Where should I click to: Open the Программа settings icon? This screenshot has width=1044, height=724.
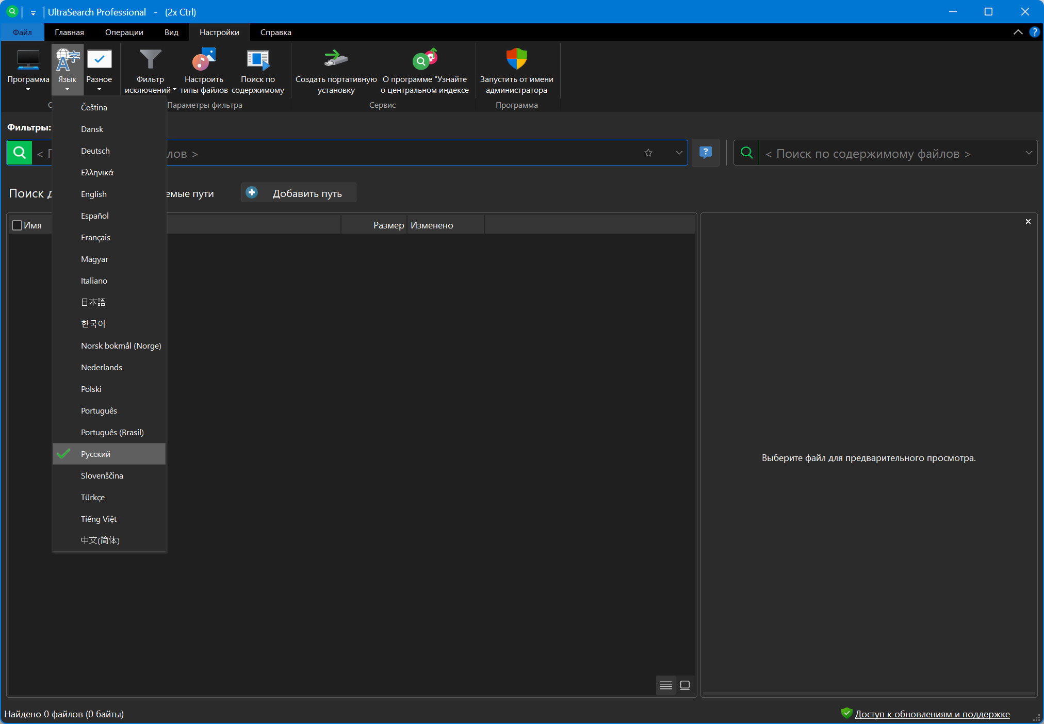(28, 60)
